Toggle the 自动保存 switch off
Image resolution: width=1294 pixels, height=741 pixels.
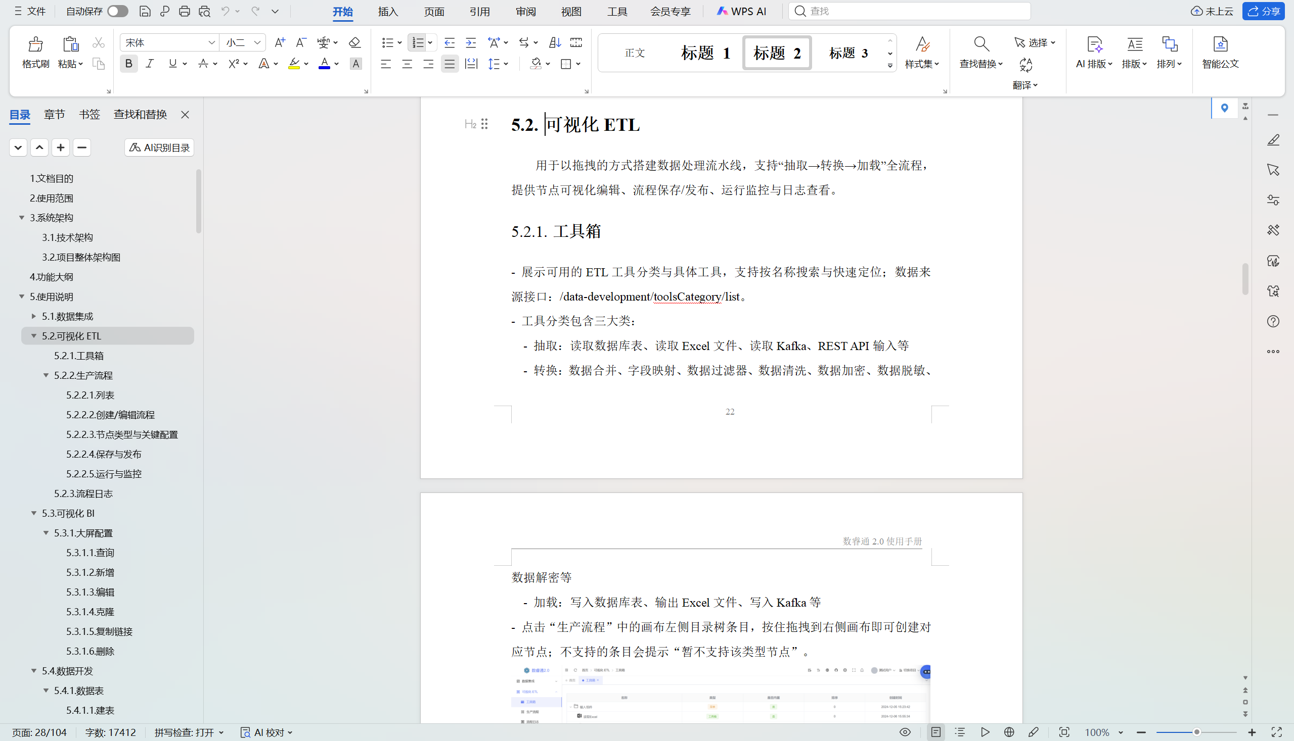point(117,11)
